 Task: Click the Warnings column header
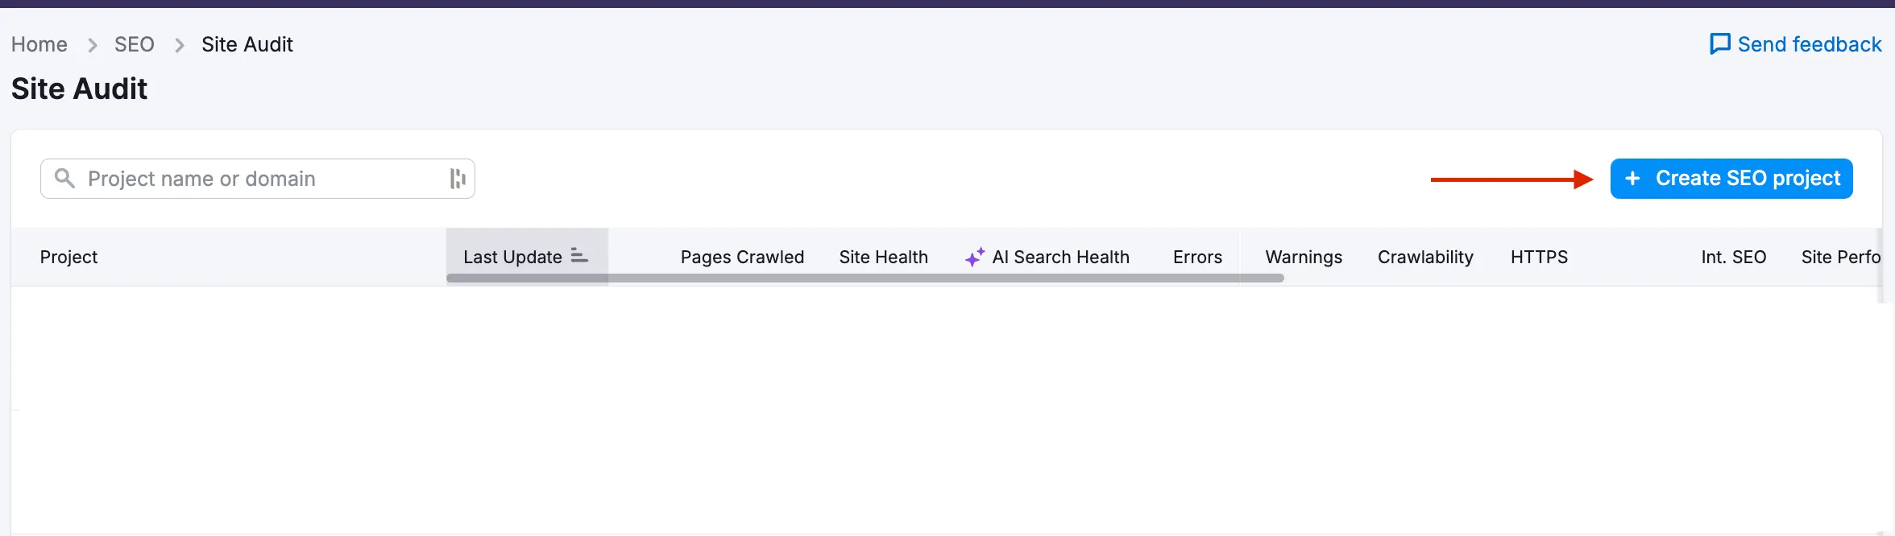point(1304,257)
